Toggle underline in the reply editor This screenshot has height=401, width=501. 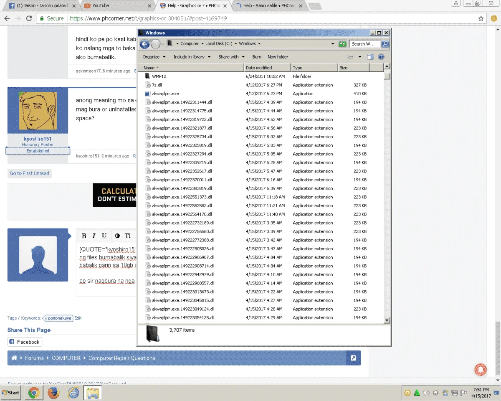click(x=104, y=236)
